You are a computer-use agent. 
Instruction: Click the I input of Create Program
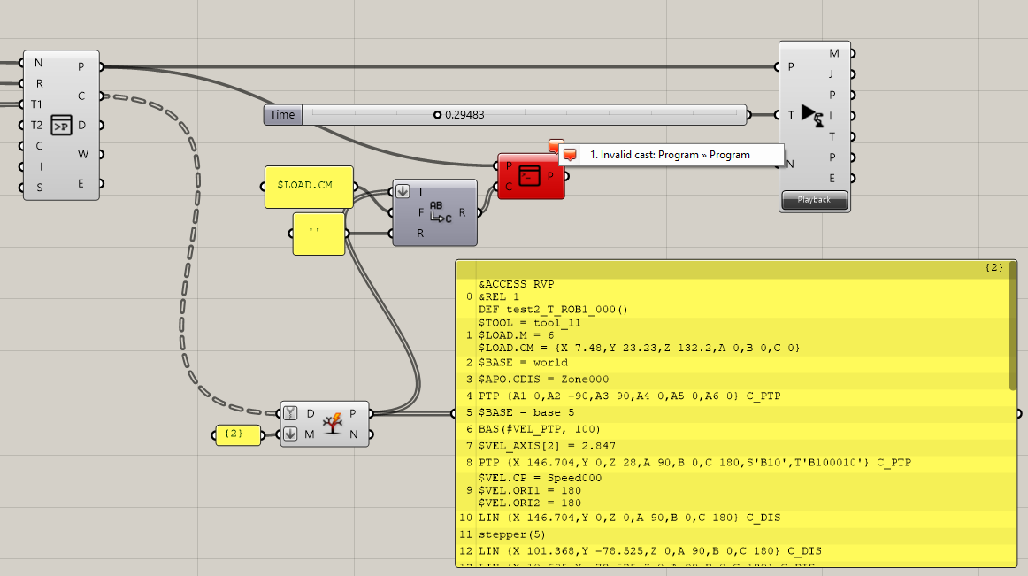(x=41, y=166)
